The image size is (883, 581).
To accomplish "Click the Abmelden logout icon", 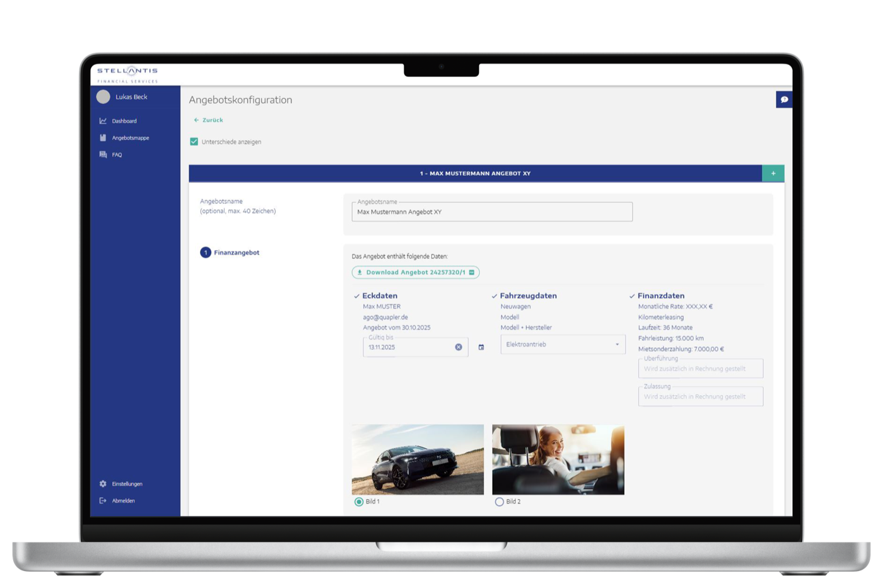I will [x=103, y=501].
